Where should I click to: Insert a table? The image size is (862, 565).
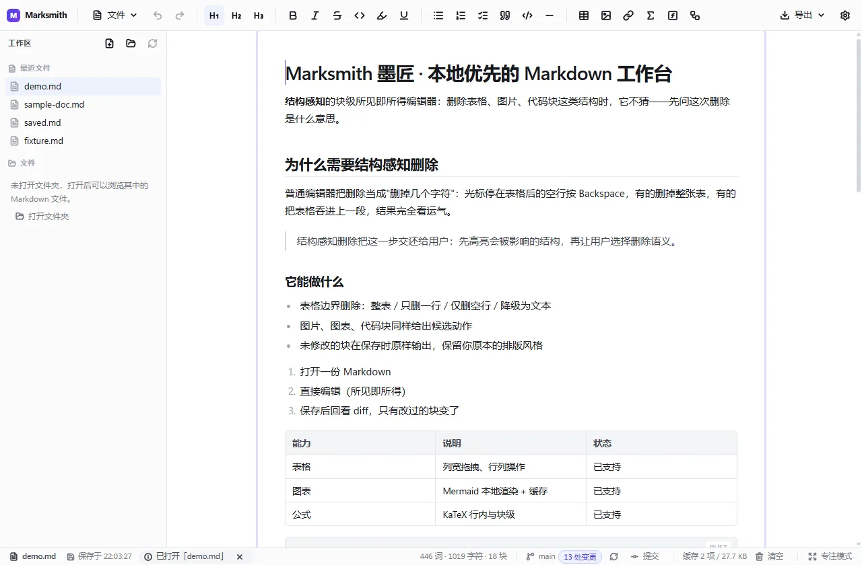click(x=584, y=15)
